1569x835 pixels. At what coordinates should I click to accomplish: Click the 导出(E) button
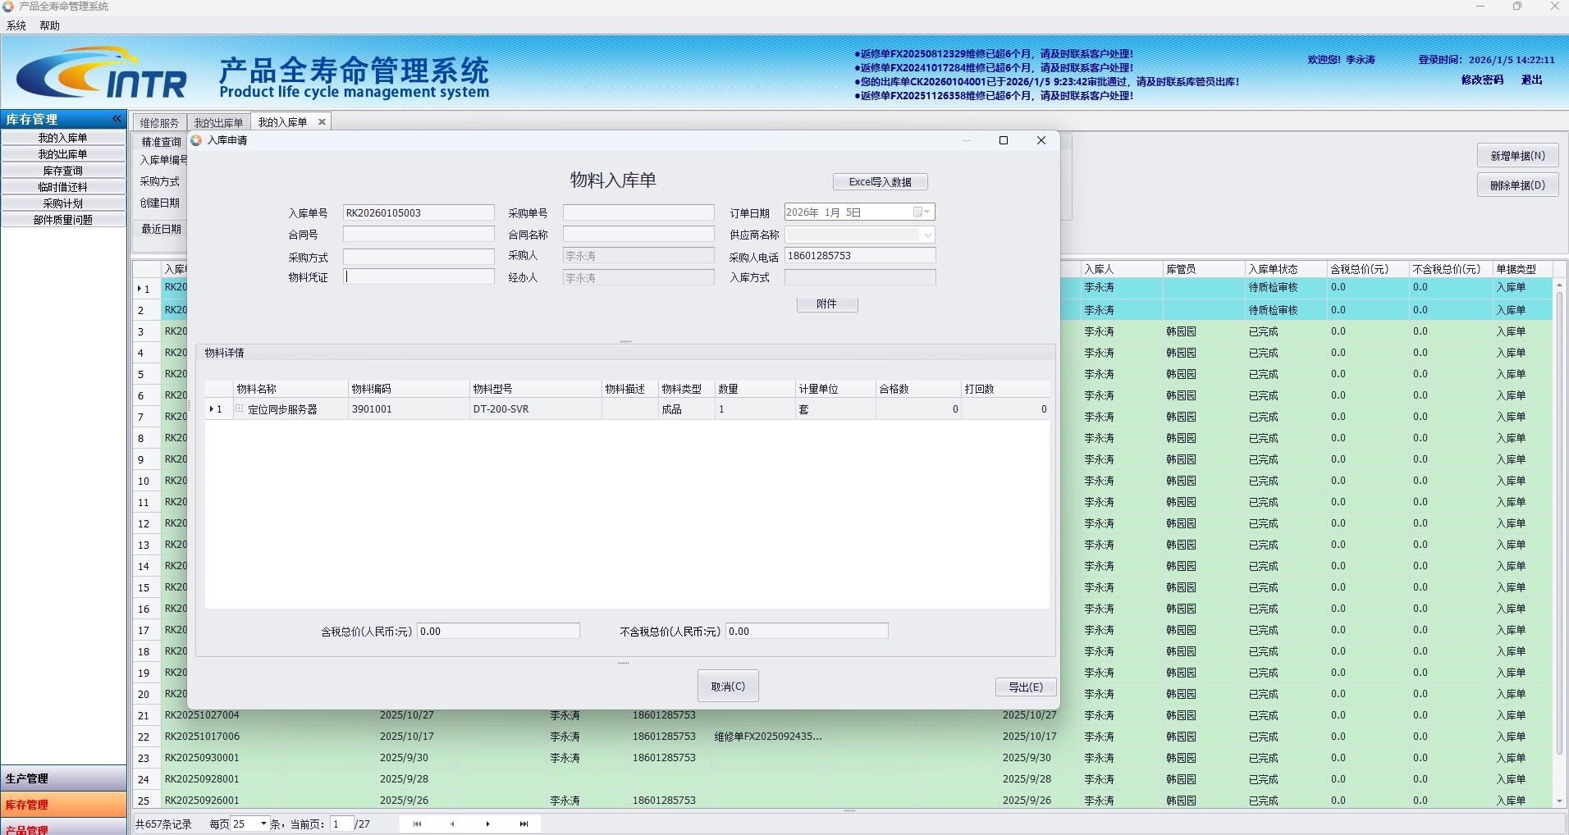click(1025, 687)
